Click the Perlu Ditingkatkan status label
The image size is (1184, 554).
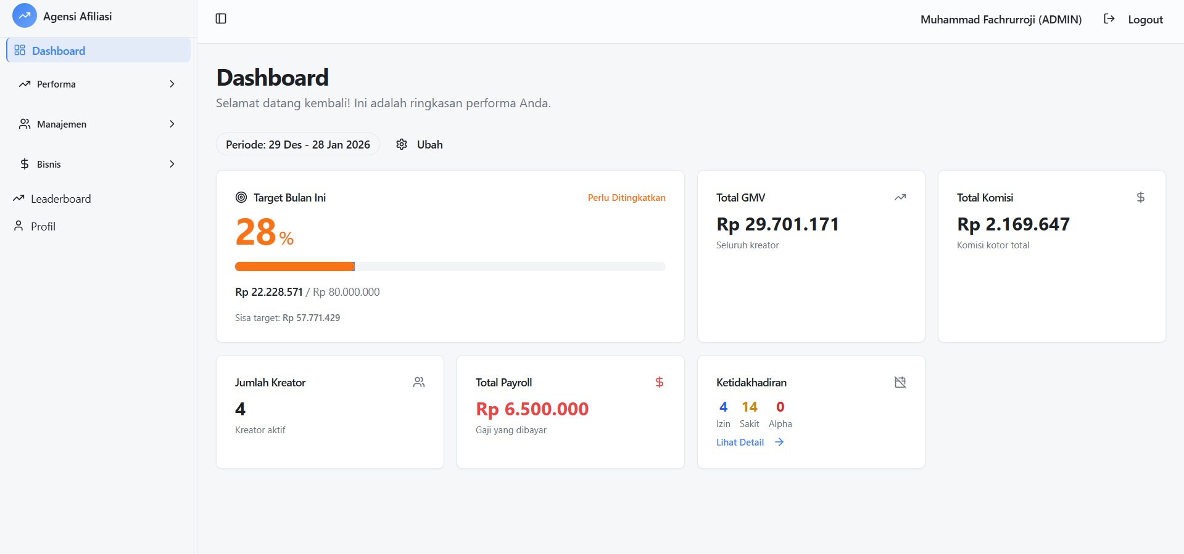point(626,197)
